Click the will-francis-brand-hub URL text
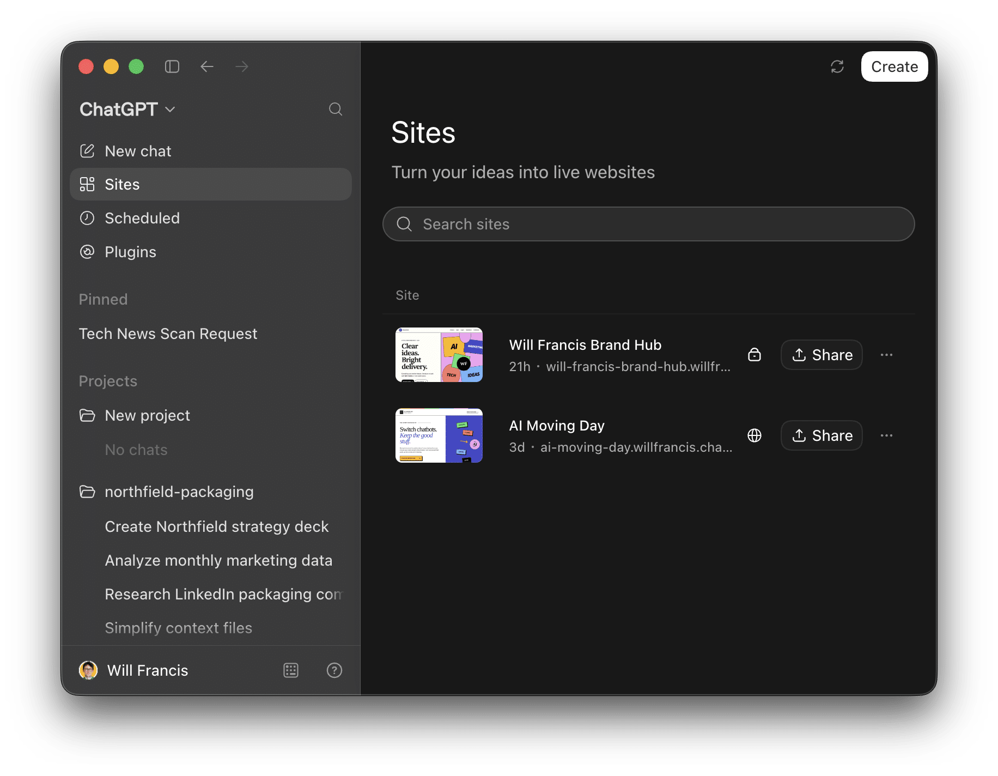The width and height of the screenshot is (998, 776). click(638, 367)
